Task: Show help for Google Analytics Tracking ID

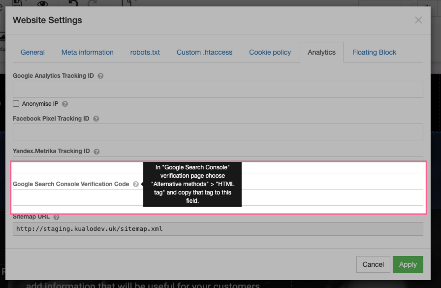Action: [x=100, y=76]
